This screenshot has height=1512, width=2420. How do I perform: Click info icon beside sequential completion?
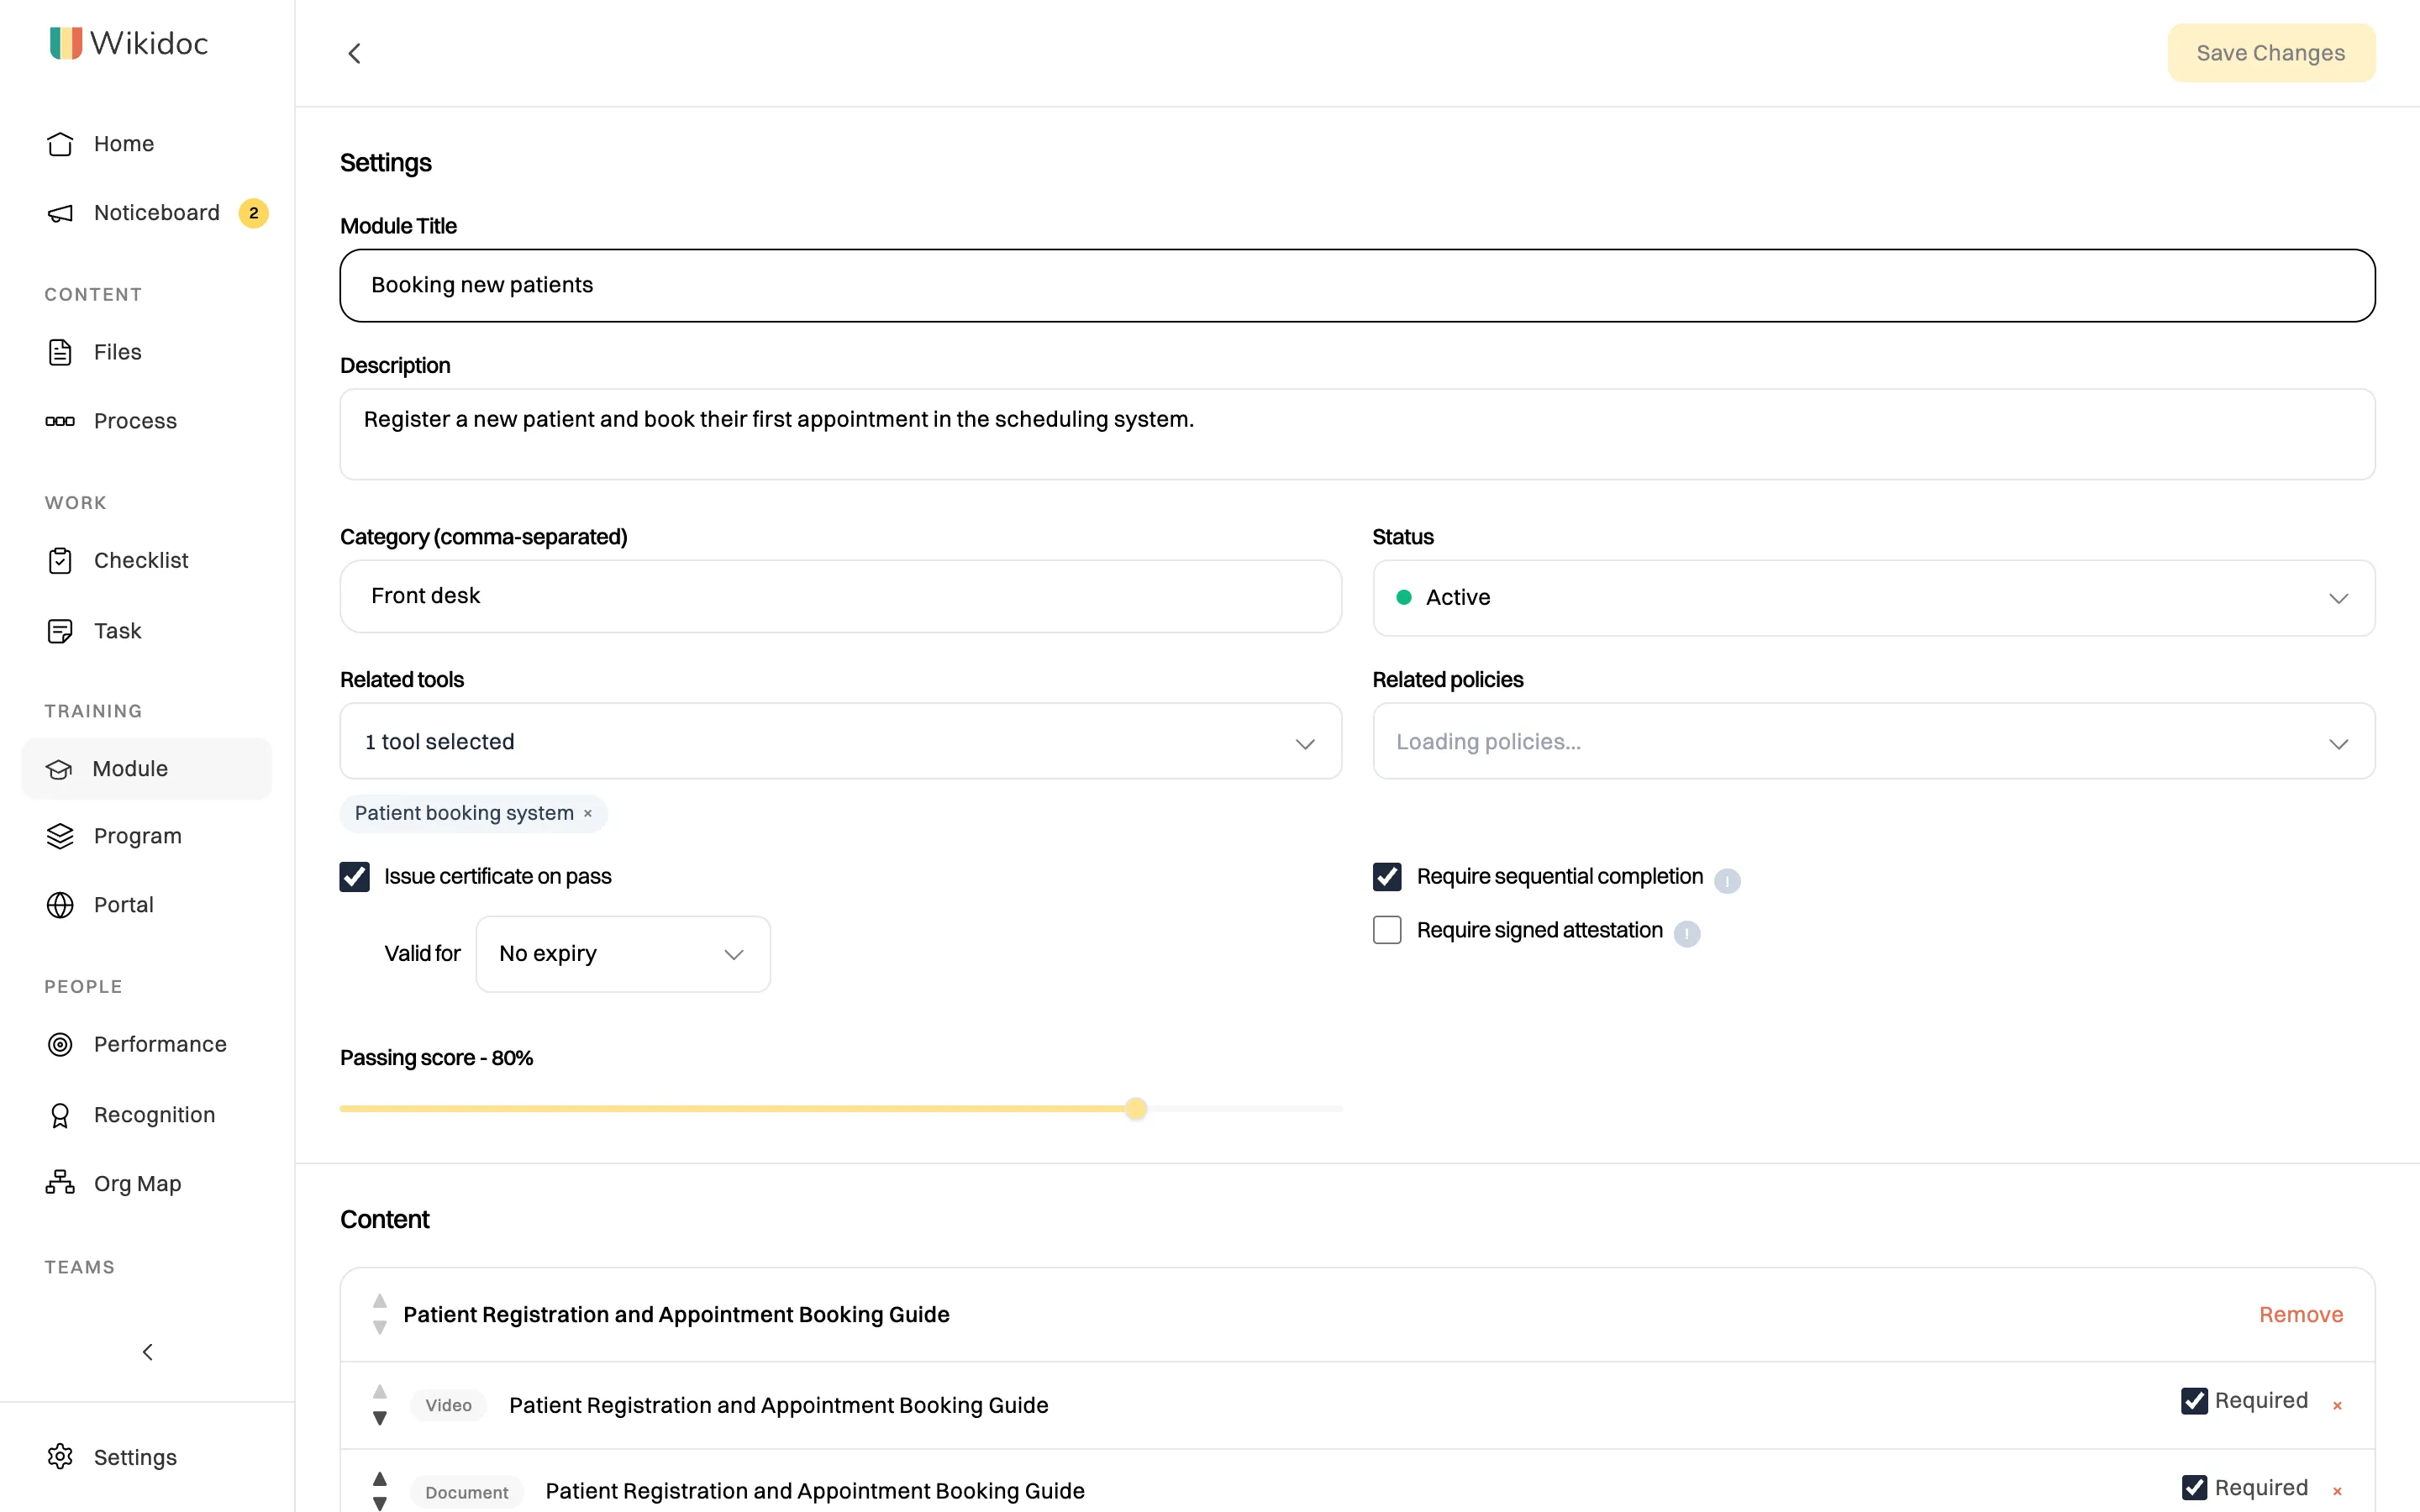tap(1727, 880)
